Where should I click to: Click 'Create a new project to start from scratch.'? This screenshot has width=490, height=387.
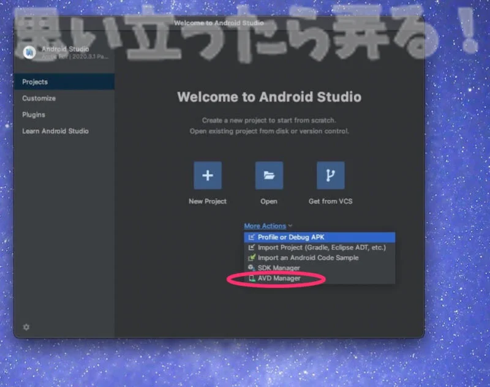click(269, 120)
